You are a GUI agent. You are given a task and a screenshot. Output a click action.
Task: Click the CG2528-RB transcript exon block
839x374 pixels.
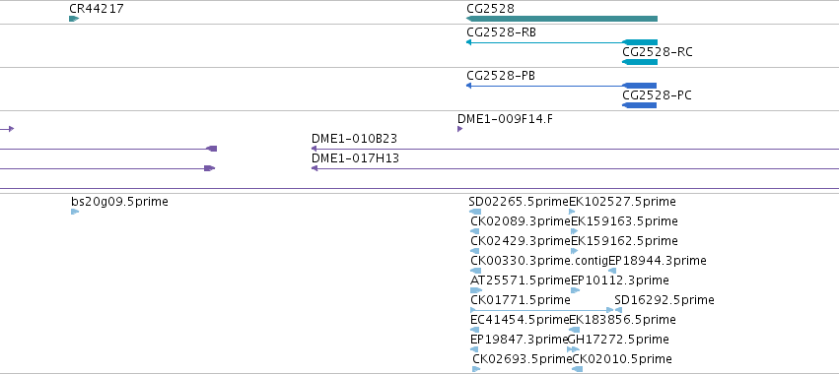point(640,42)
